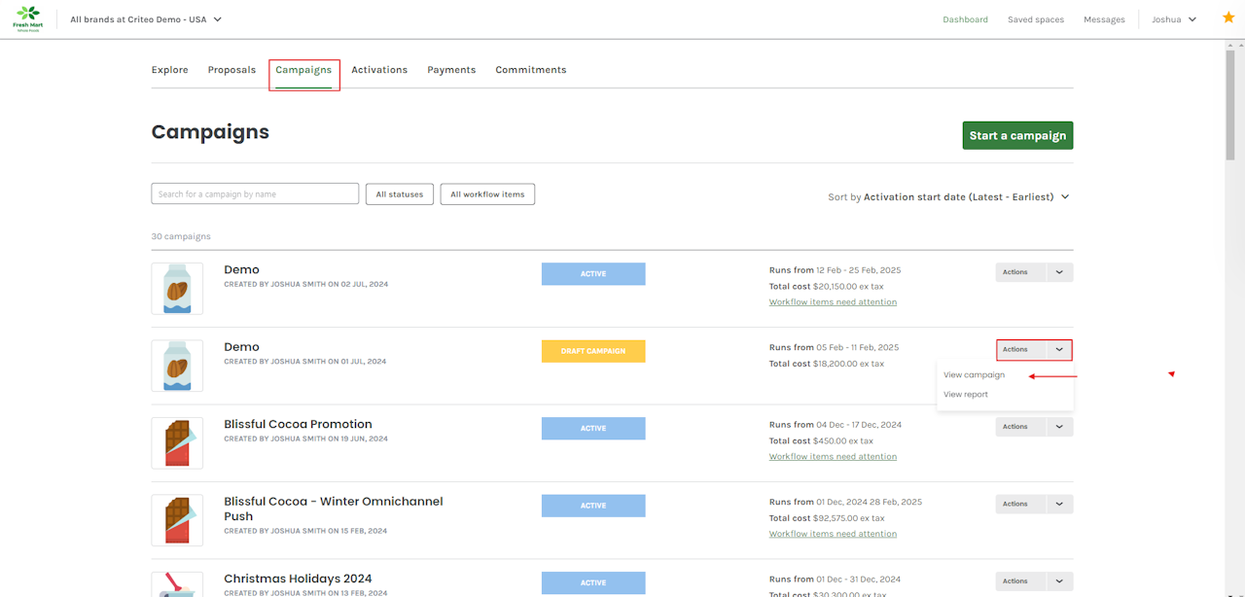Expand the Joshua user menu chevron
1245x597 pixels.
click(x=1192, y=19)
